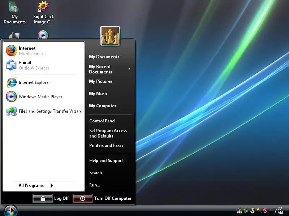Viewport: 289px width, 216px height.
Task: Click network warning tray icon
Action: point(239,210)
